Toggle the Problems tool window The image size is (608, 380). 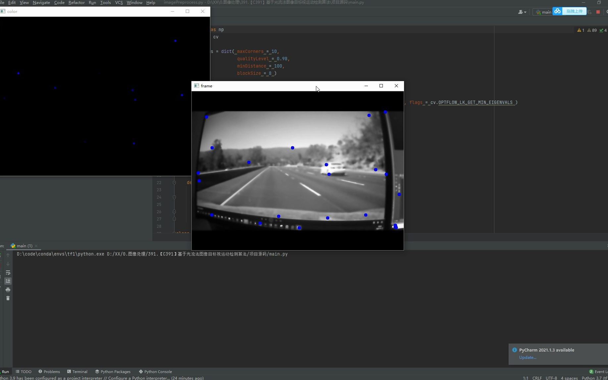(52, 371)
